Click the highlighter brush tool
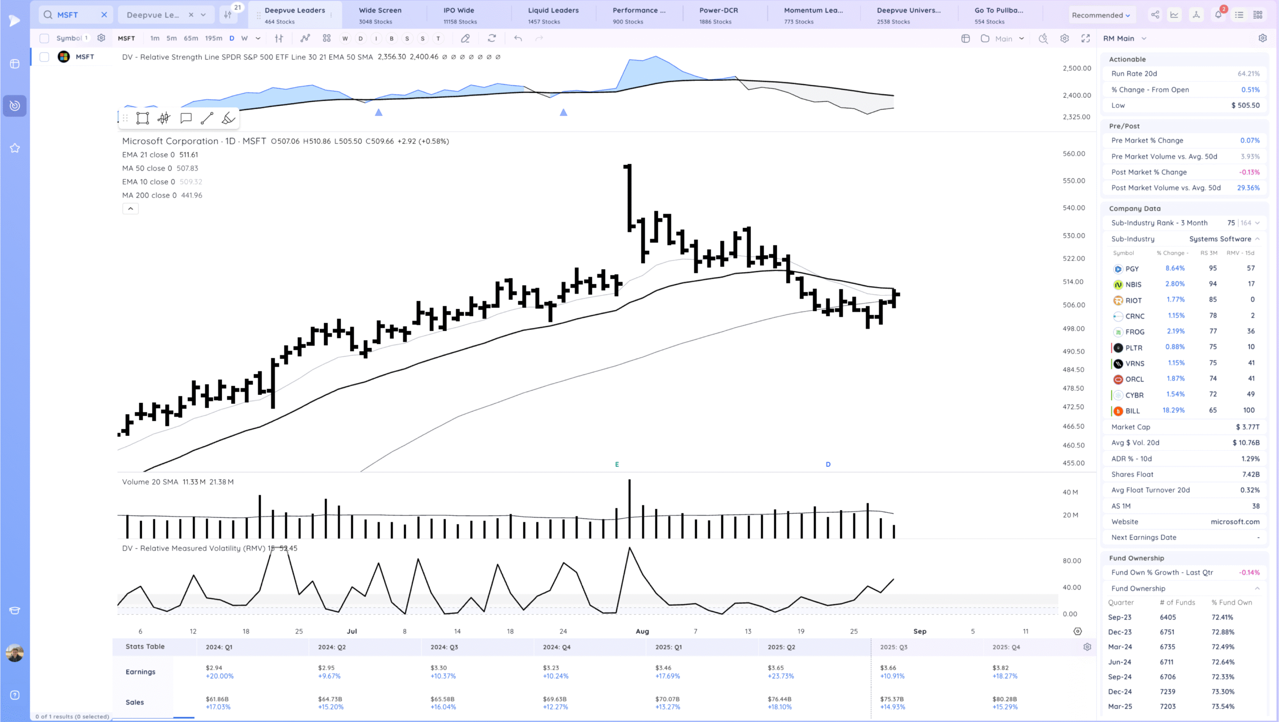Viewport: 1279px width, 722px height. [x=228, y=118]
